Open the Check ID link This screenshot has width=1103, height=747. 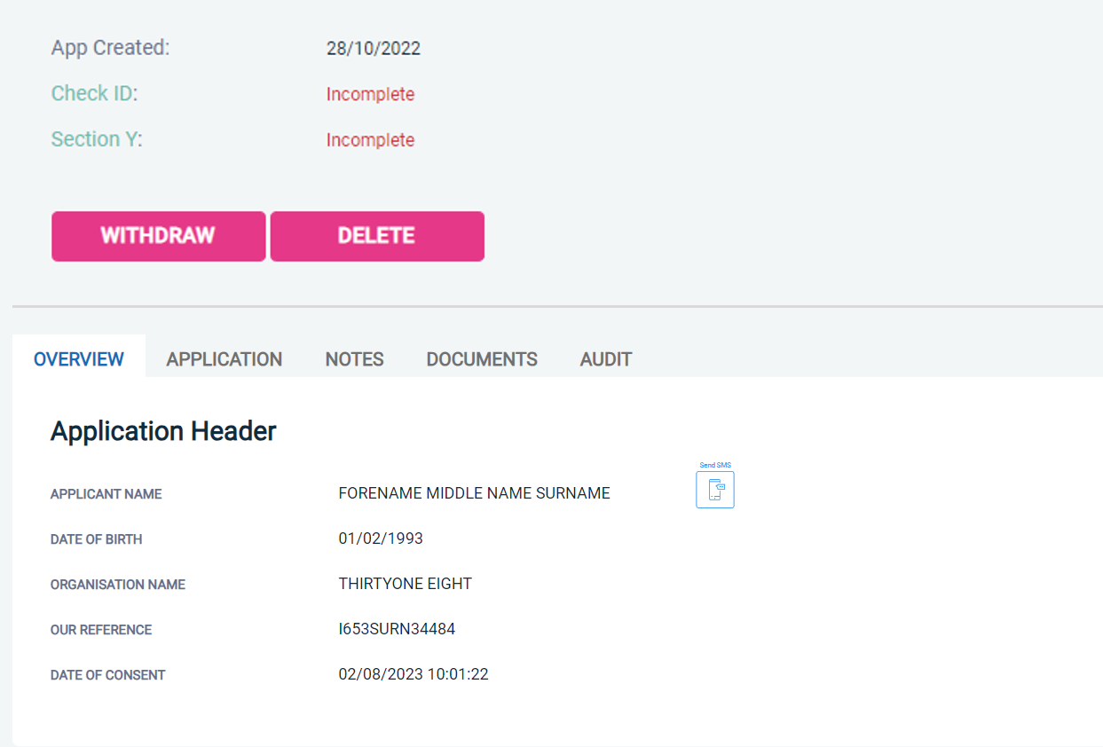click(94, 93)
